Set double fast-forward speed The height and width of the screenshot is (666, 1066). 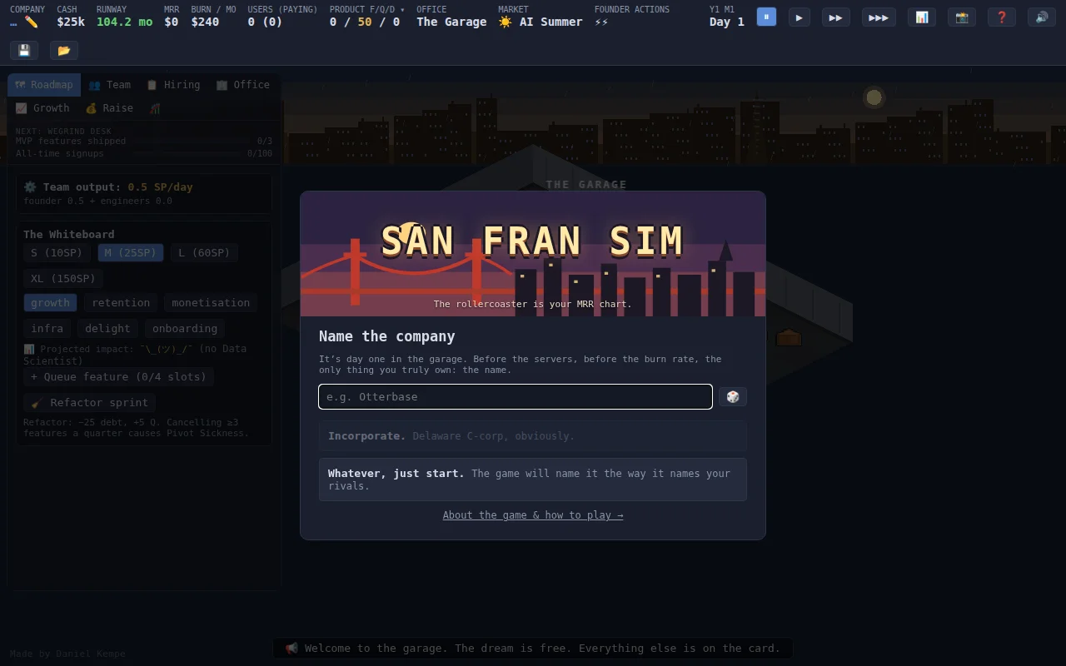[836, 17]
